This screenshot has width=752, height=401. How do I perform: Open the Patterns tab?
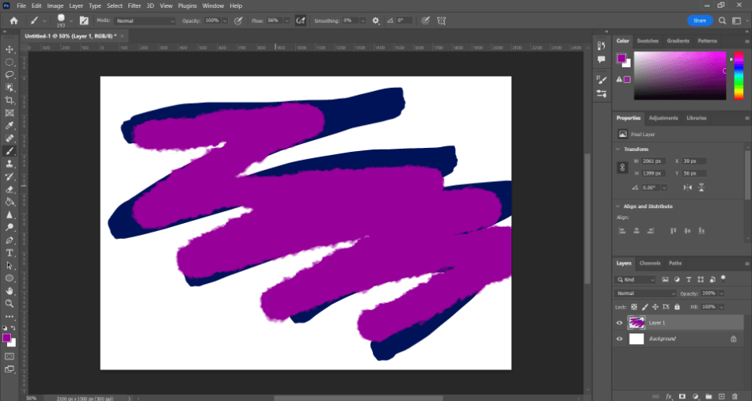coord(708,40)
